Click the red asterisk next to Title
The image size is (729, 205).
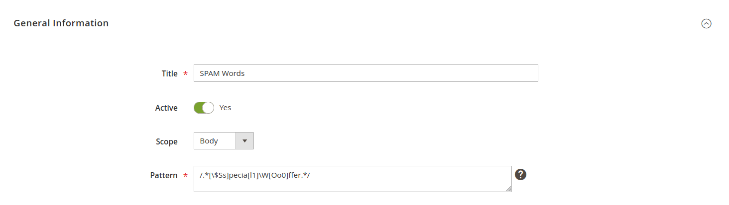pyautogui.click(x=186, y=74)
